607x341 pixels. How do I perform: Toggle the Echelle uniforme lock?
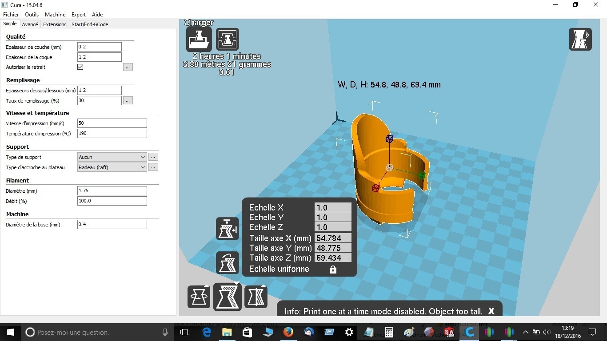[x=333, y=270]
